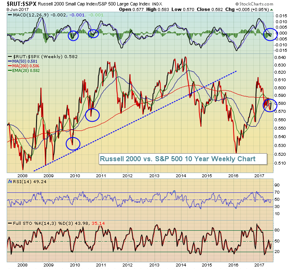
Task: Click the green -0.001 MACD histogram value
Action: tap(96, 15)
